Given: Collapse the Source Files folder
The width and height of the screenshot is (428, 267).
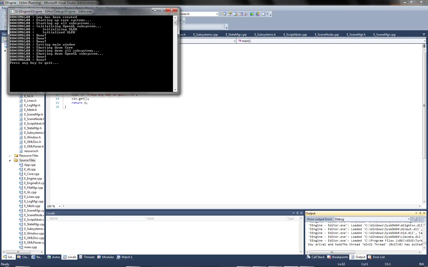Looking at the screenshot, I should pos(10,160).
